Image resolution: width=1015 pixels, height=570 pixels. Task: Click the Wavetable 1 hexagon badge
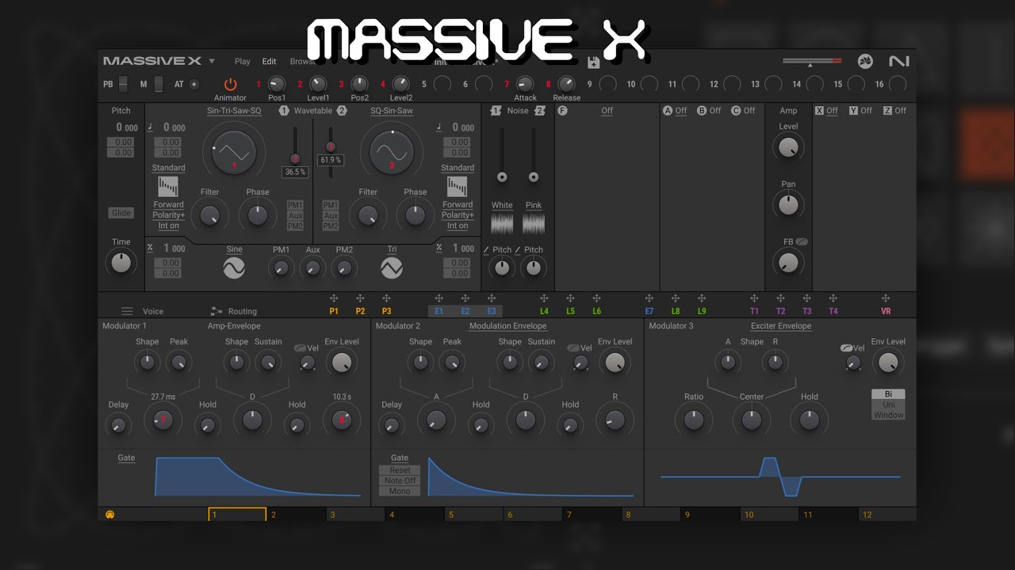point(284,111)
